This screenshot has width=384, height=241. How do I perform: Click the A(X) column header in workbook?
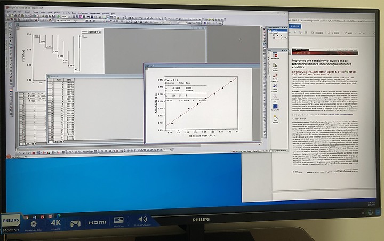(x=59, y=80)
